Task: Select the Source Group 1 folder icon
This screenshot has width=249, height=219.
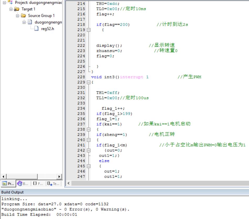Action: click(23, 15)
